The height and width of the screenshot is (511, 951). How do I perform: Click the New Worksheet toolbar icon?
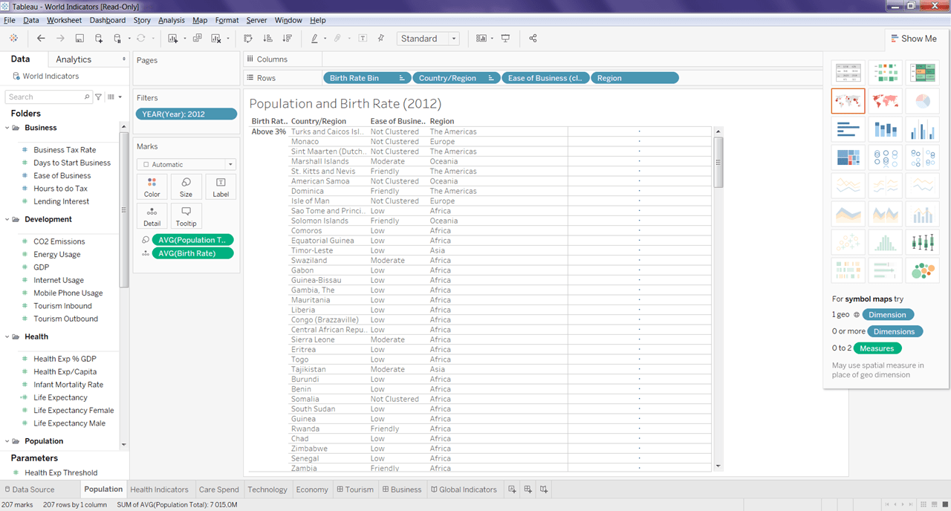tap(172, 39)
